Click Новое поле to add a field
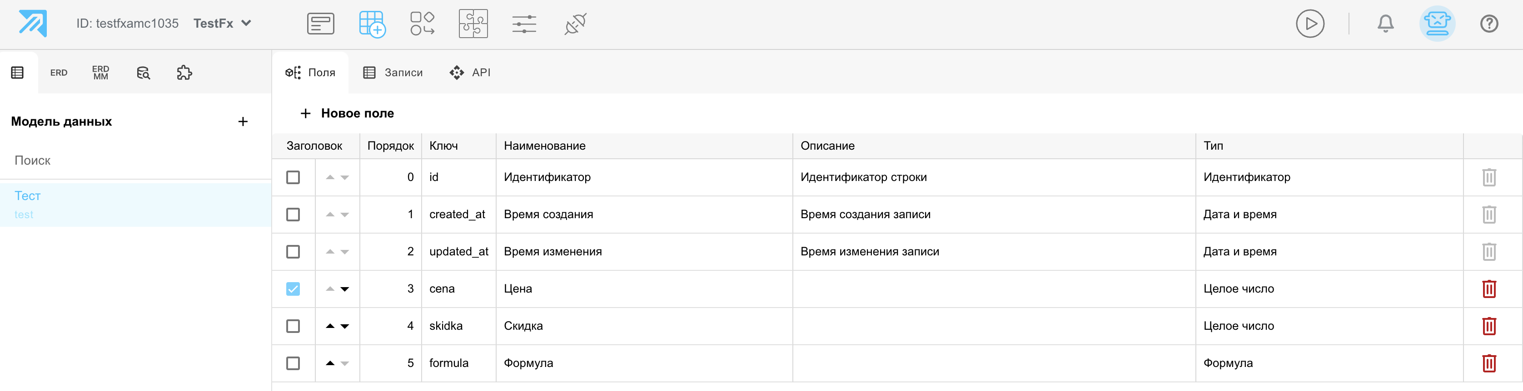 [x=347, y=113]
